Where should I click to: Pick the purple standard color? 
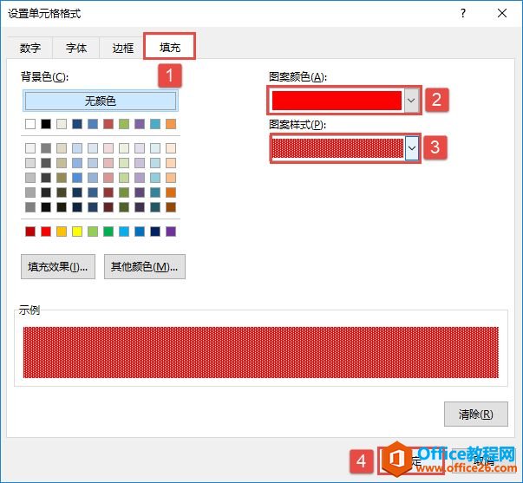(x=171, y=232)
